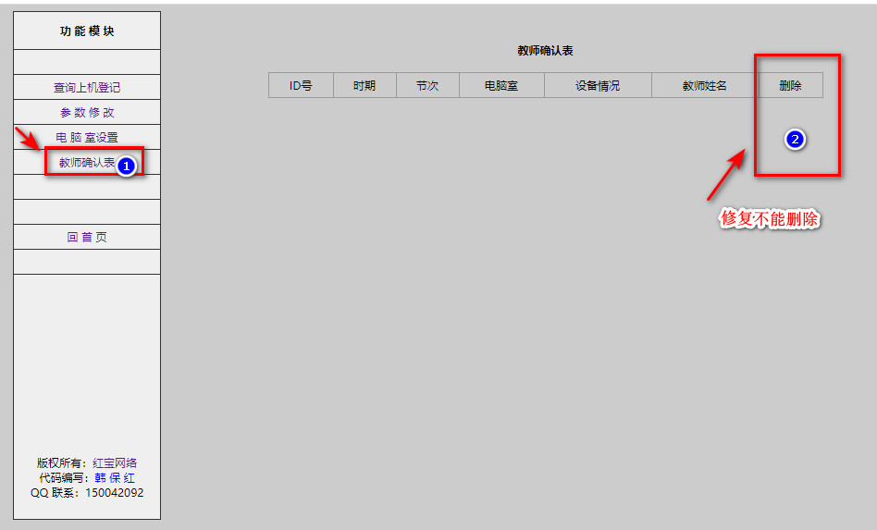The width and height of the screenshot is (877, 530).
Task: Return home via 回首页 link
Action: 87,238
